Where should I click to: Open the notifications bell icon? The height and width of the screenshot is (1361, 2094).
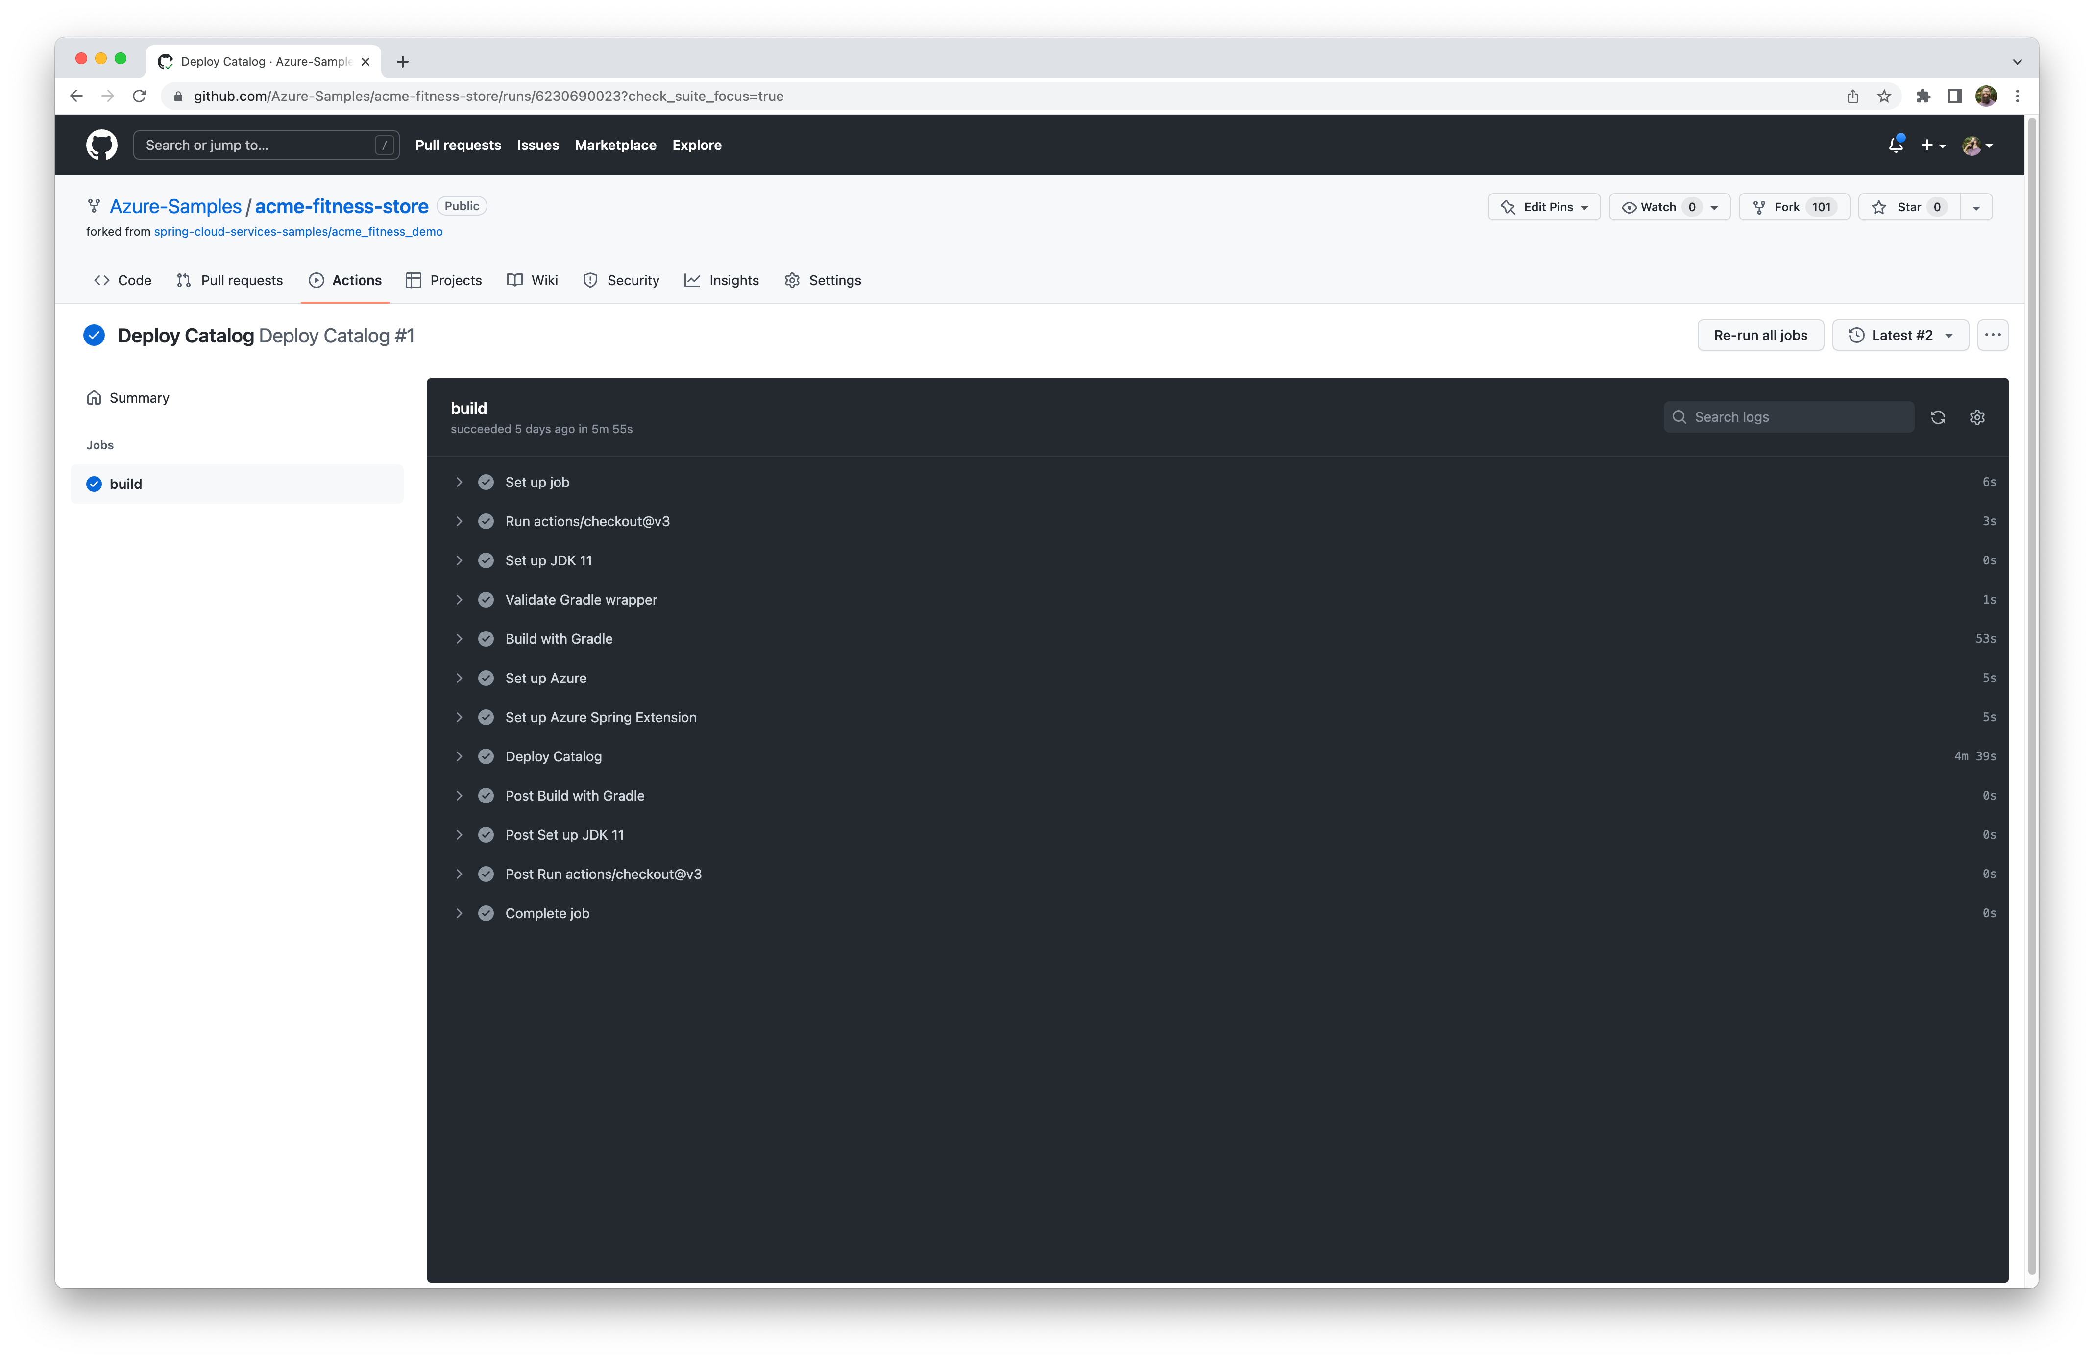pyautogui.click(x=1895, y=145)
